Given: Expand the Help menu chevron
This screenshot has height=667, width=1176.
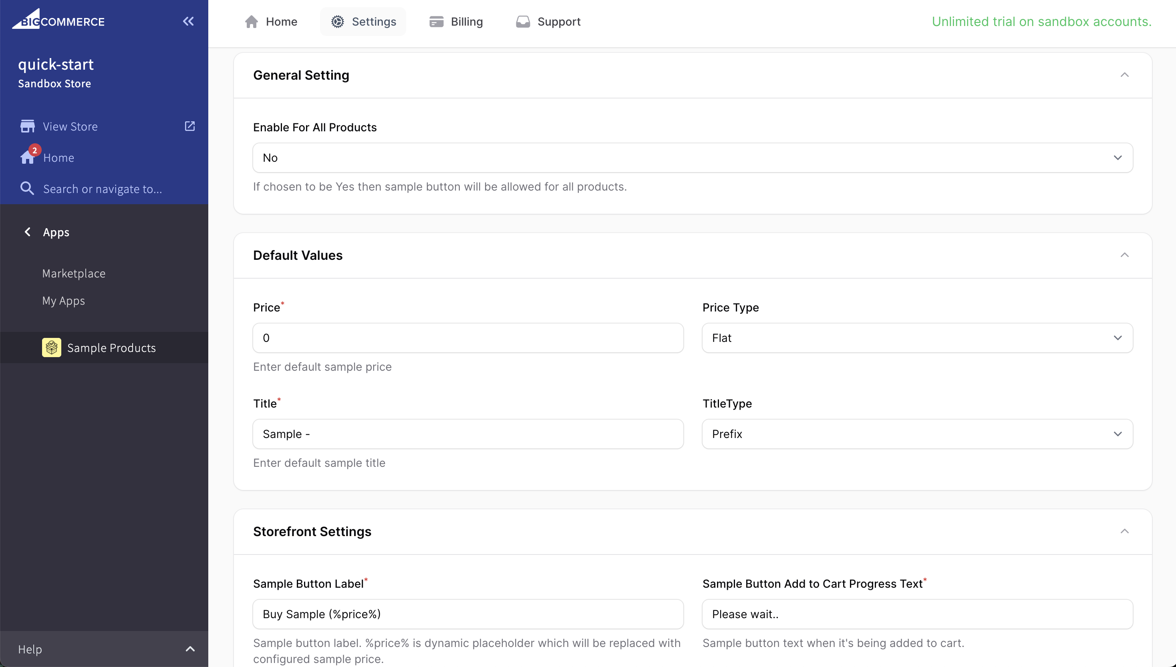Looking at the screenshot, I should coord(190,649).
